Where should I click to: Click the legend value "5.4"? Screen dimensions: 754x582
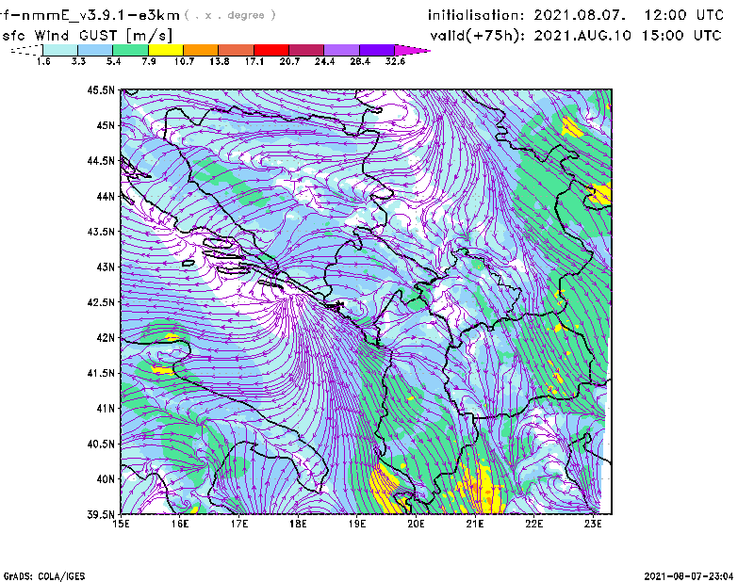tap(113, 61)
